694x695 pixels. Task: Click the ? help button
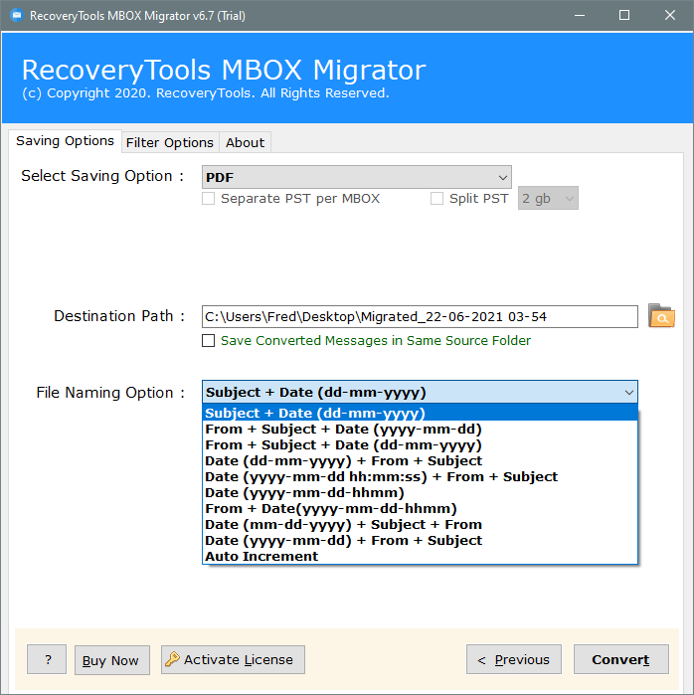tap(47, 659)
